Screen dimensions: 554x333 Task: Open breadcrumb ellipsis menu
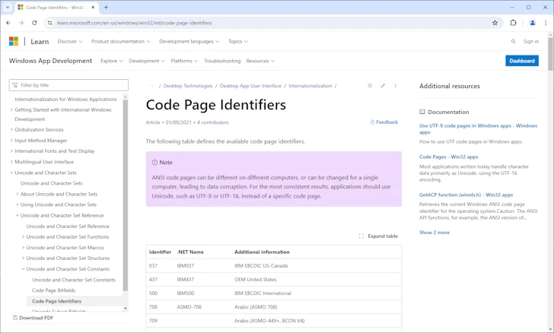point(152,86)
